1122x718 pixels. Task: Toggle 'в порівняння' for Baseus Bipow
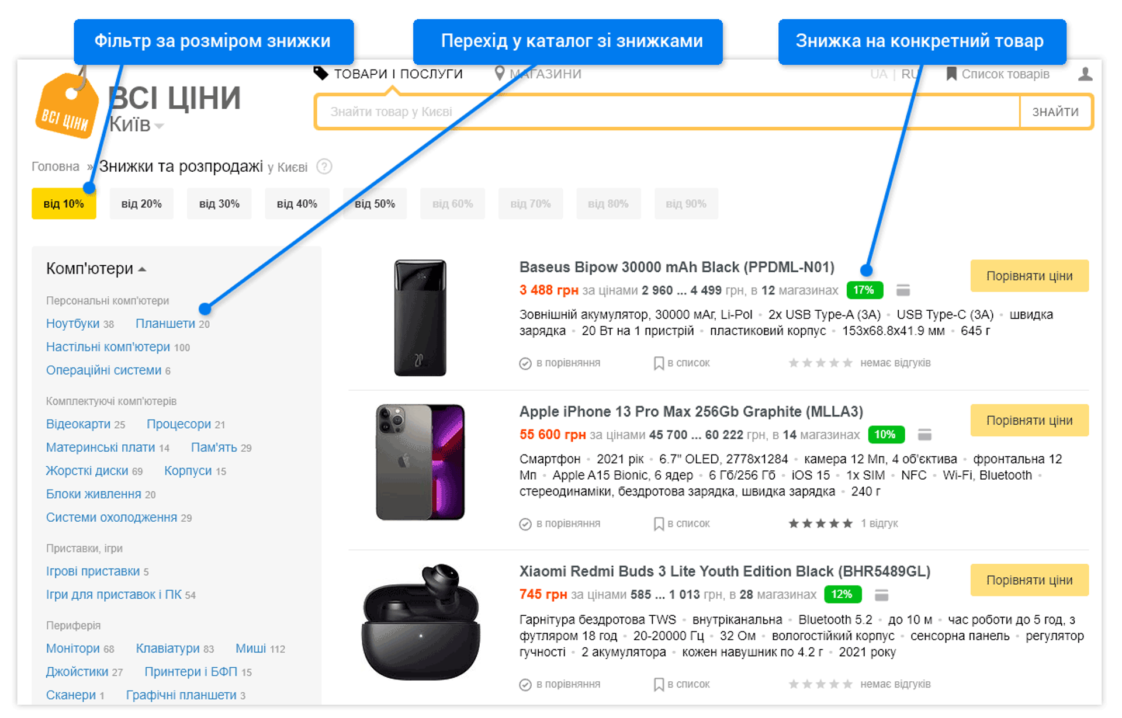tap(560, 363)
